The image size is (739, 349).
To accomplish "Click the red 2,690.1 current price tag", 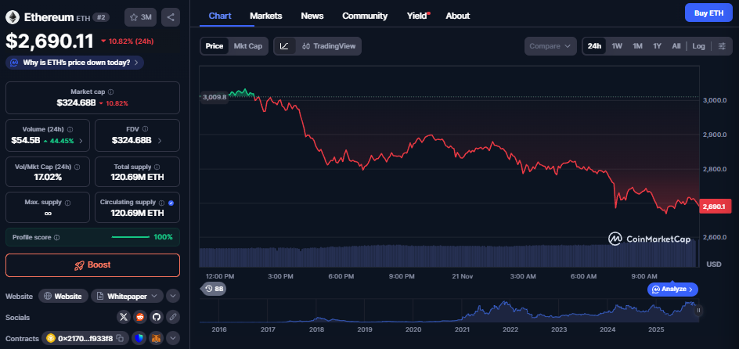I will [716, 207].
